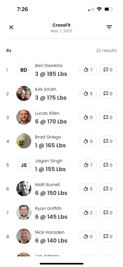
Task: React with fire to Jagan Singh's result
Action: pyautogui.click(x=88, y=165)
